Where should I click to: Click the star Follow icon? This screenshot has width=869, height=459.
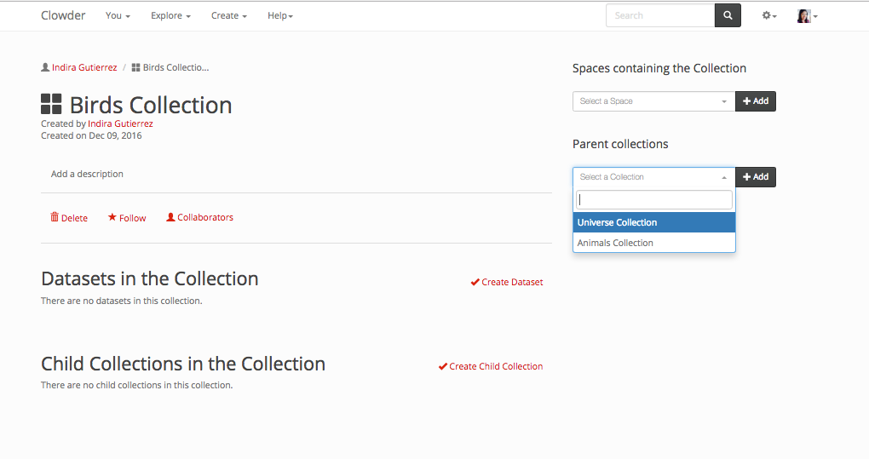(112, 217)
